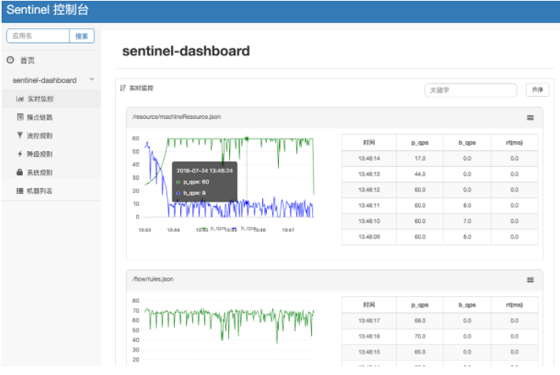Viewport: 560px width, 375px height.
Task: Click the bar chart icon for 实时监控
Action: [20, 99]
